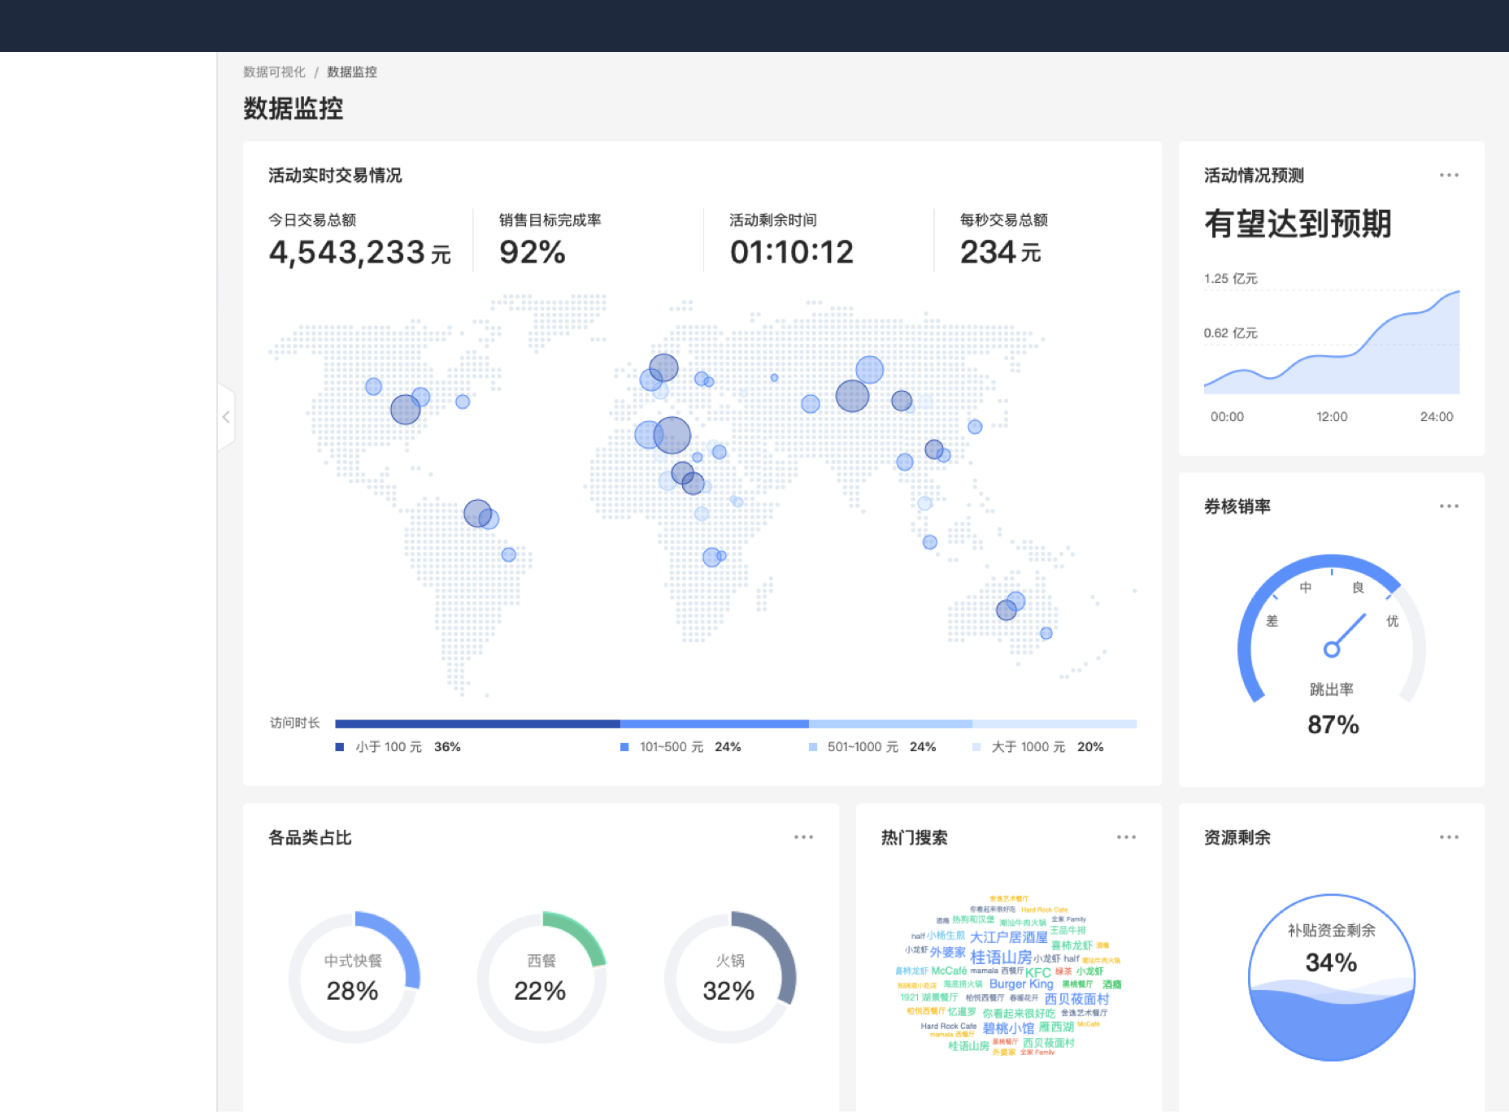Click the 24:00 time axis label

click(x=1437, y=417)
